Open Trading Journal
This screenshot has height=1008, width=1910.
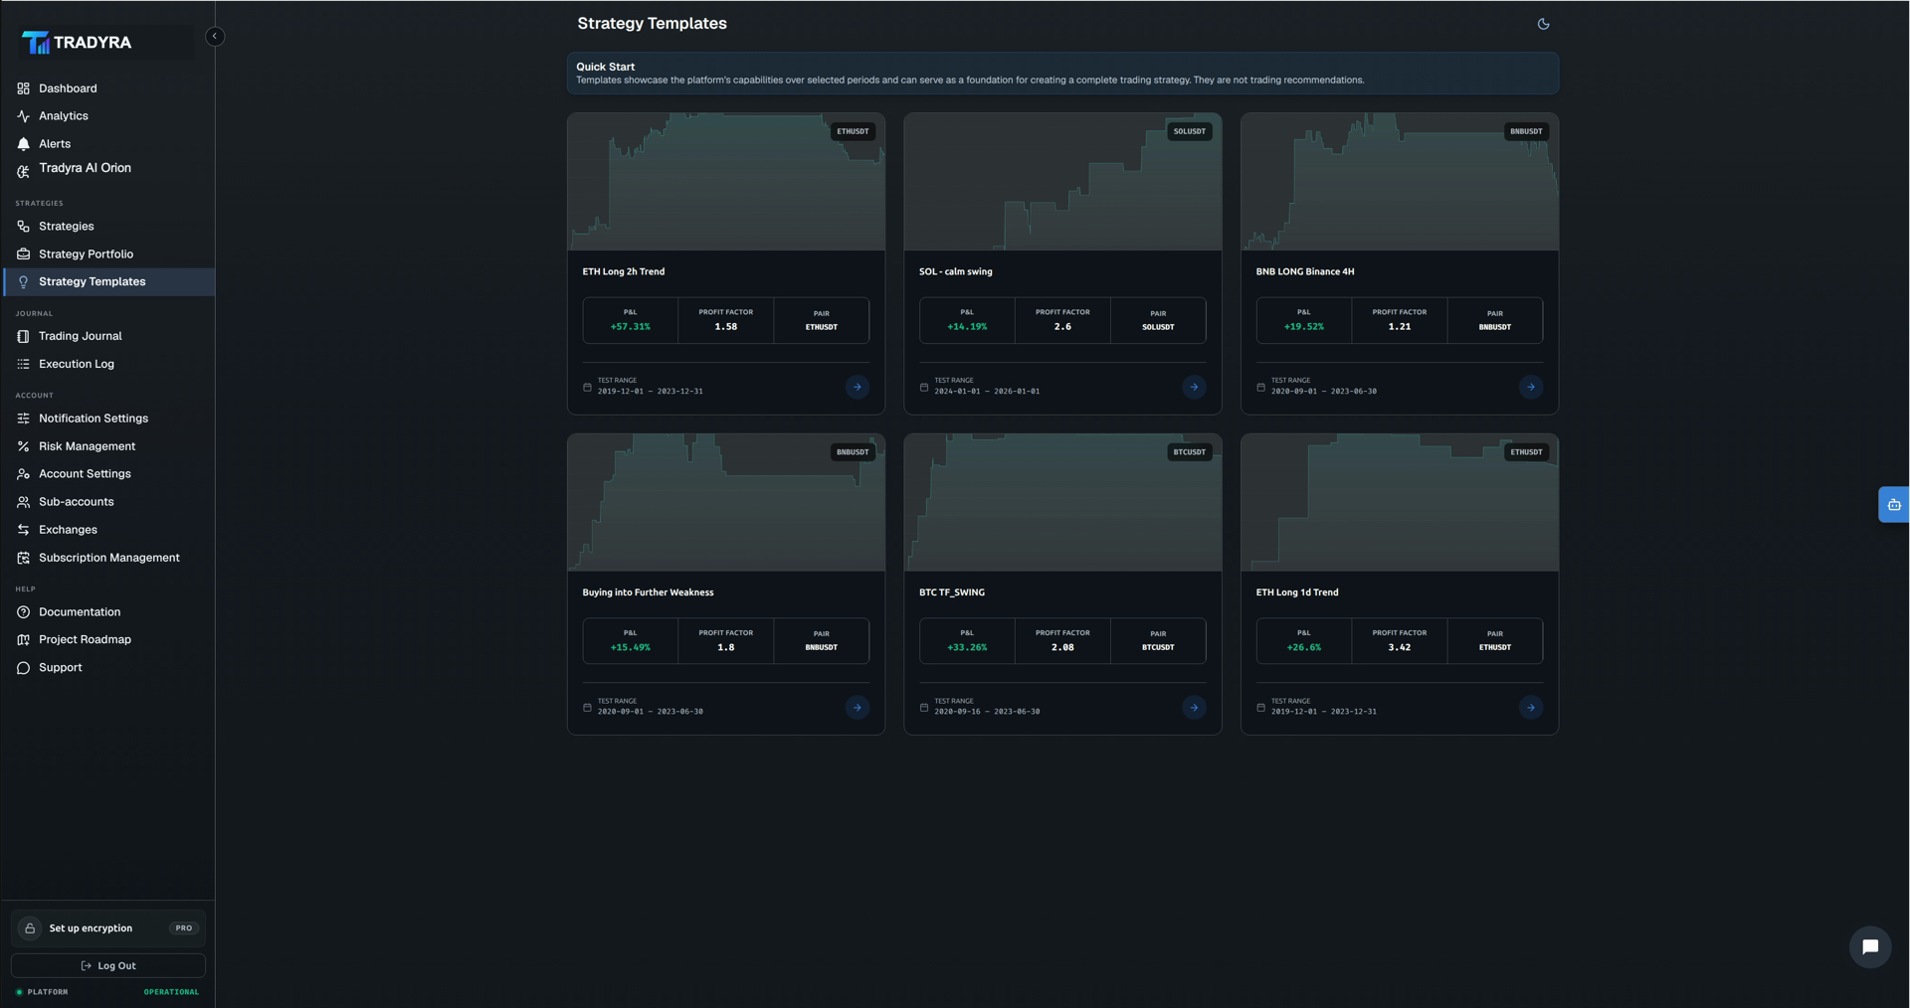108,337
